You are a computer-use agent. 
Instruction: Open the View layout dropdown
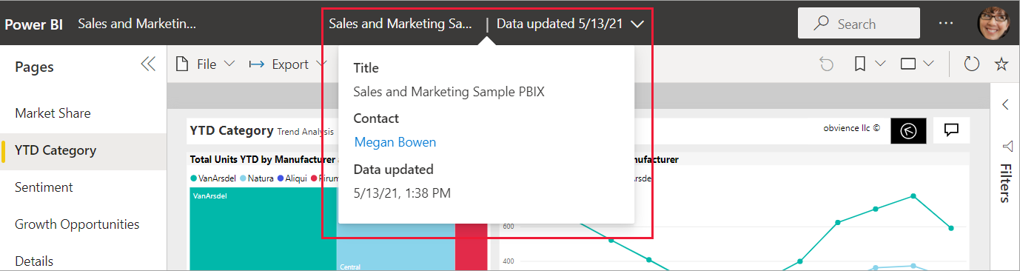click(x=916, y=64)
